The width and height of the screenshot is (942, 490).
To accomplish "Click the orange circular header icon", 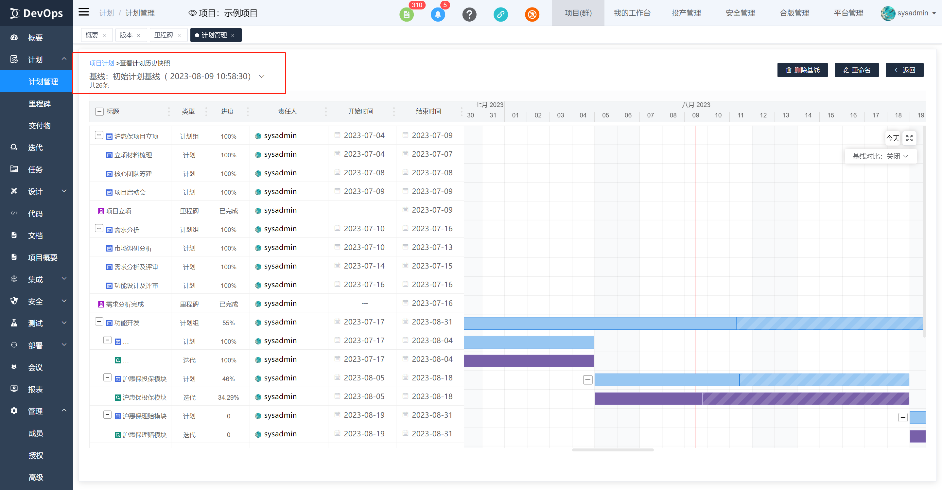I will [x=532, y=15].
